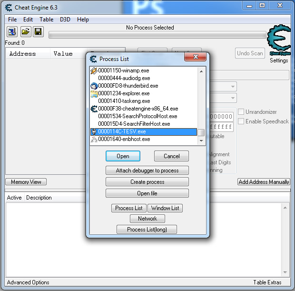Click the Description column header

pos(39,198)
